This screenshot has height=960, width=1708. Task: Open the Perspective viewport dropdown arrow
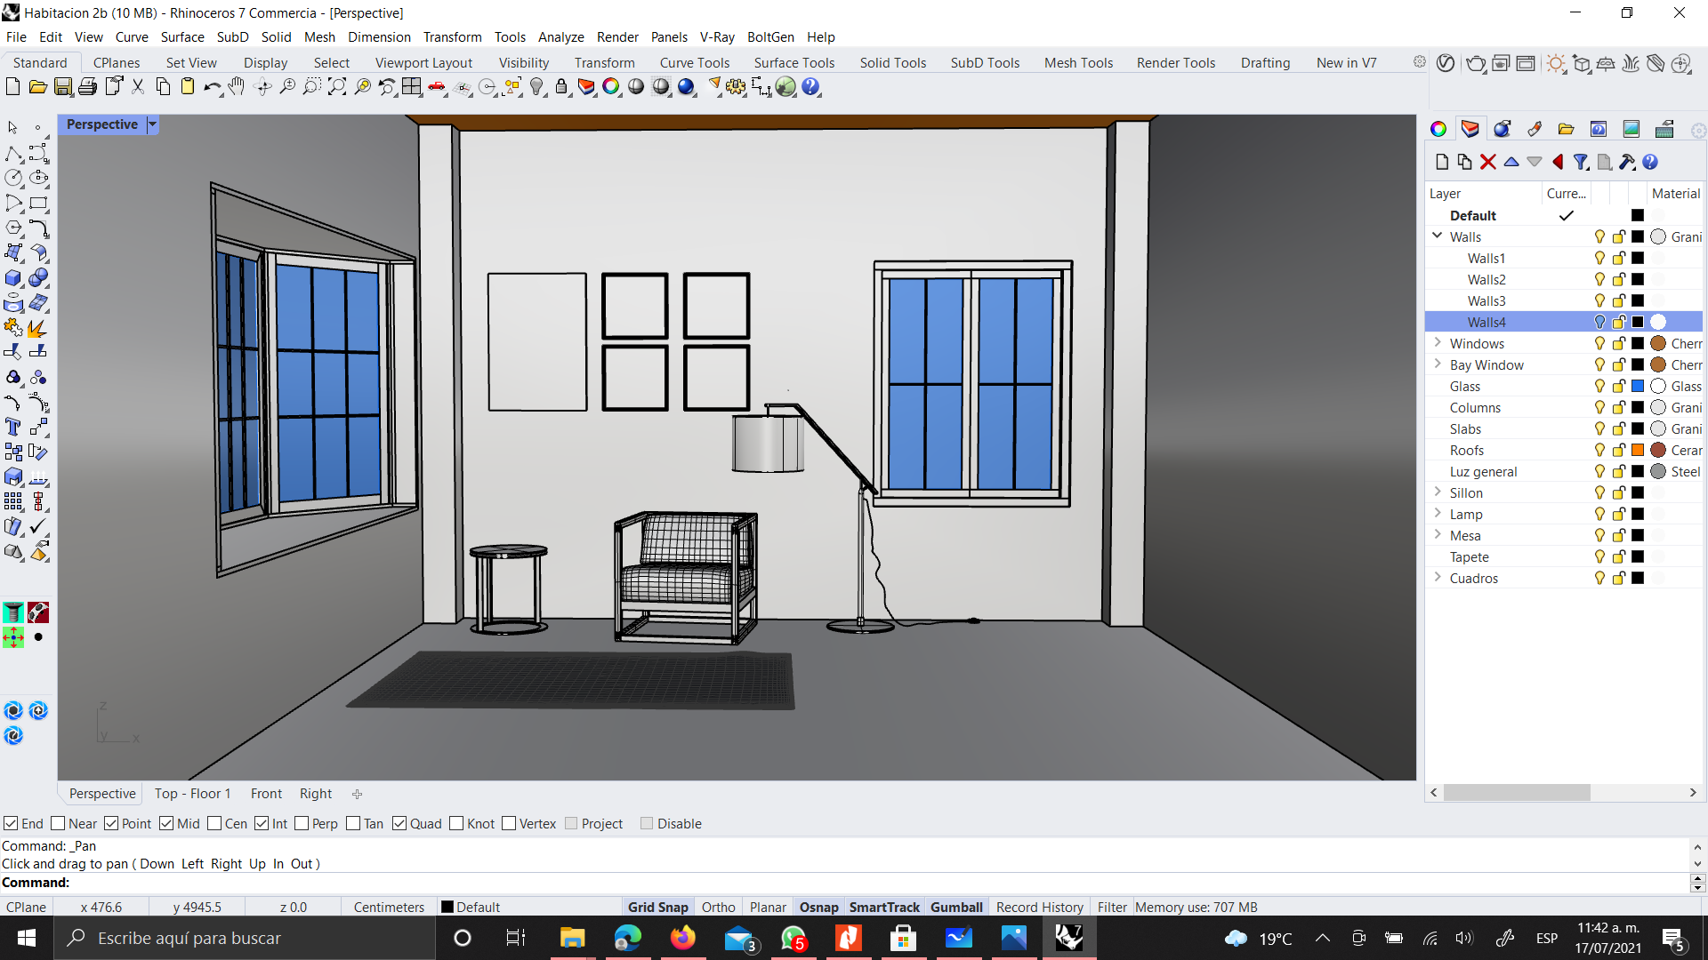(x=152, y=124)
